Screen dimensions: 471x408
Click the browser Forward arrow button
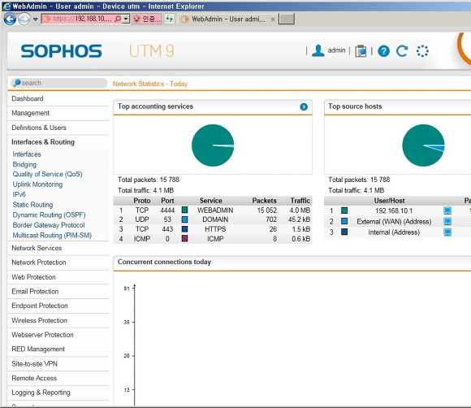(24, 20)
